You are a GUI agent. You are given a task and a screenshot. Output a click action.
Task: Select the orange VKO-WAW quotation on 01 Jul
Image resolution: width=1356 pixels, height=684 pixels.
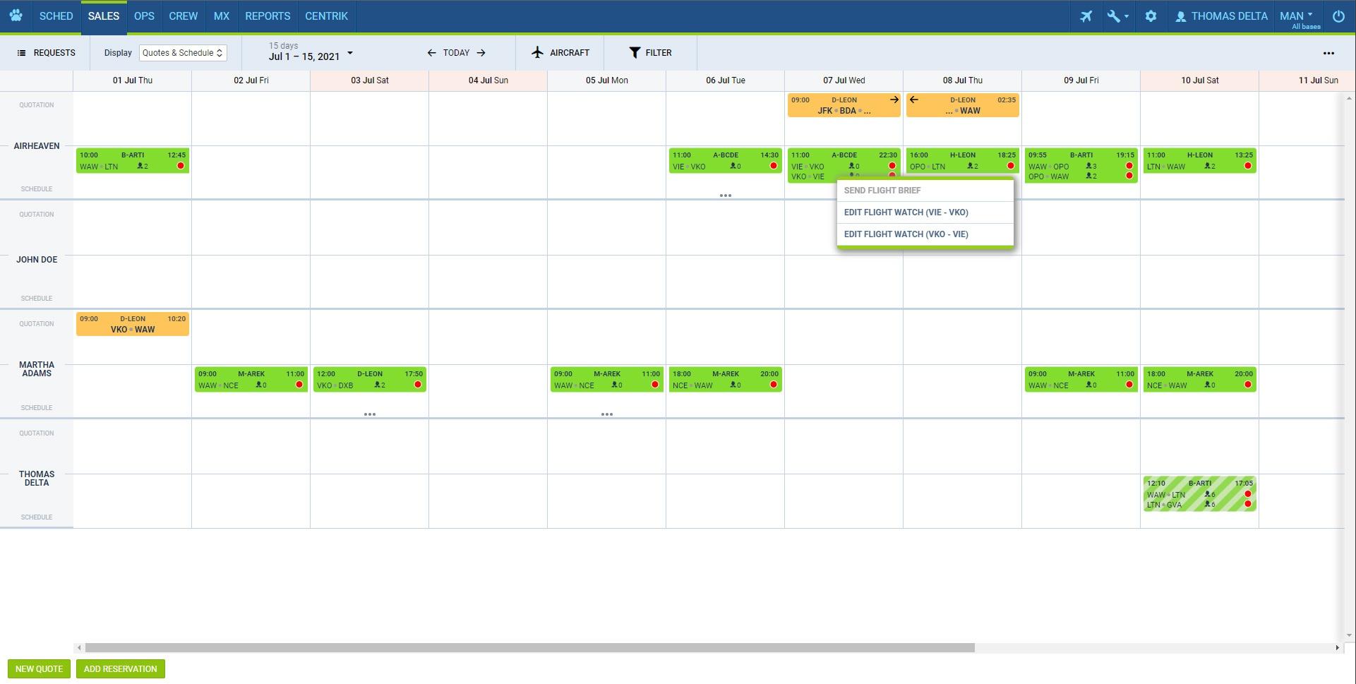tap(132, 324)
